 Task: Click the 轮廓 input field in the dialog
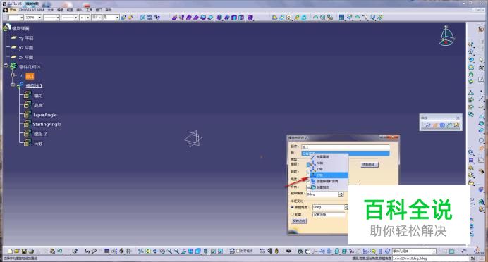click(329, 214)
